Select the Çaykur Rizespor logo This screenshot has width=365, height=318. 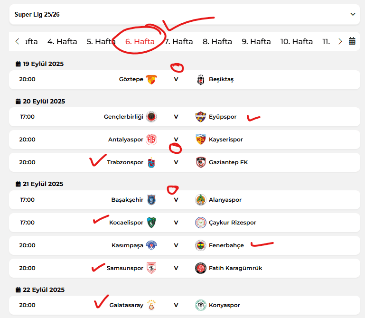200,223
